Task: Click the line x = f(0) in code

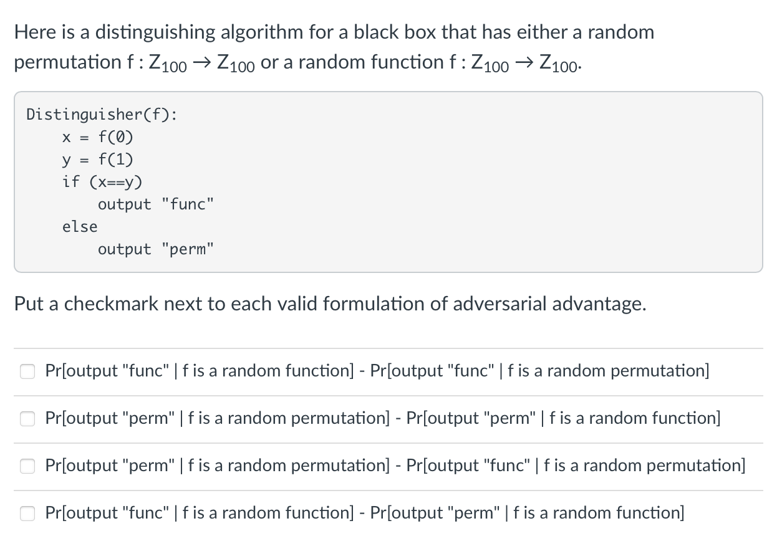Action: click(x=97, y=137)
